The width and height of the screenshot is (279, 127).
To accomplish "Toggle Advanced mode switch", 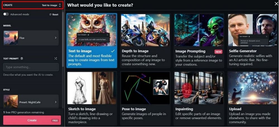I will [x=6, y=14].
